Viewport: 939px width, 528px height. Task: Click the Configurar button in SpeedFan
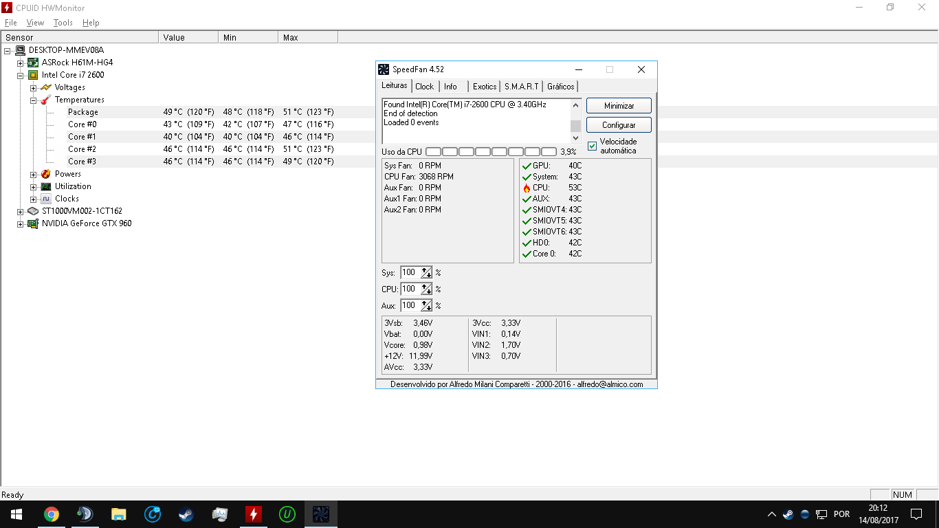(x=619, y=125)
